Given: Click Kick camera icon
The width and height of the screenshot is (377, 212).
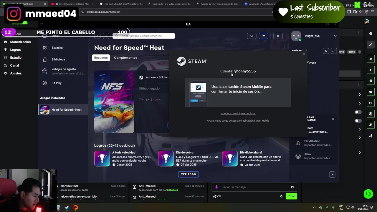Looking at the screenshot, I should (371, 114).
